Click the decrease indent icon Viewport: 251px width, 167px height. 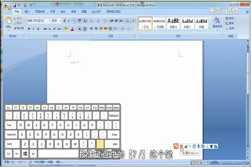click(x=112, y=21)
